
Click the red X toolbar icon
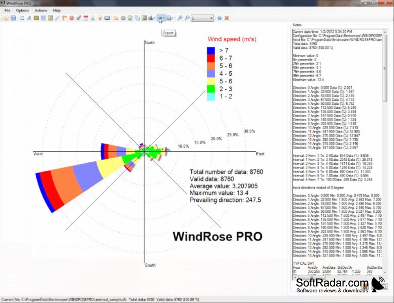pos(227,18)
